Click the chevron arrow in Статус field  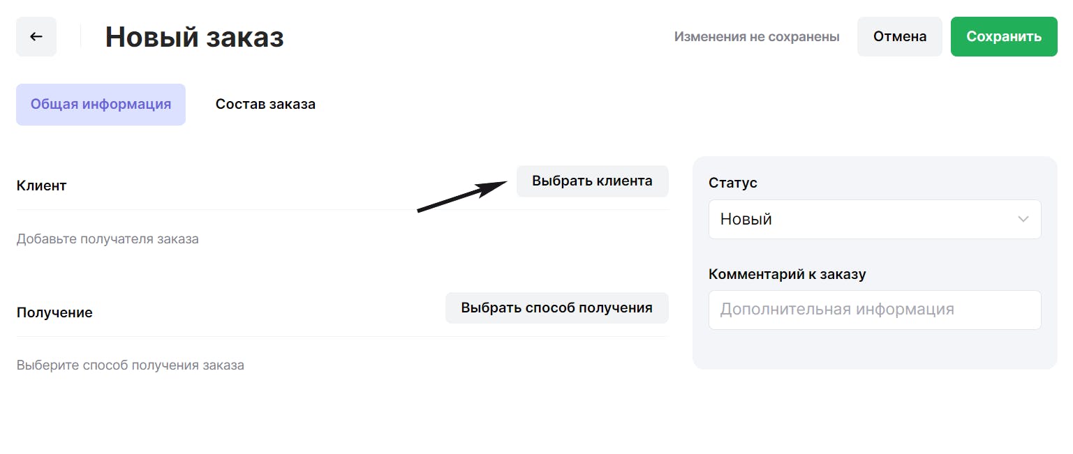(1023, 220)
